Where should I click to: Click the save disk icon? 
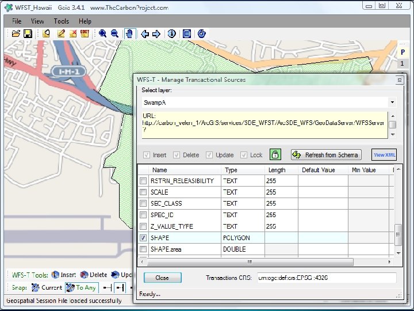coord(27,34)
